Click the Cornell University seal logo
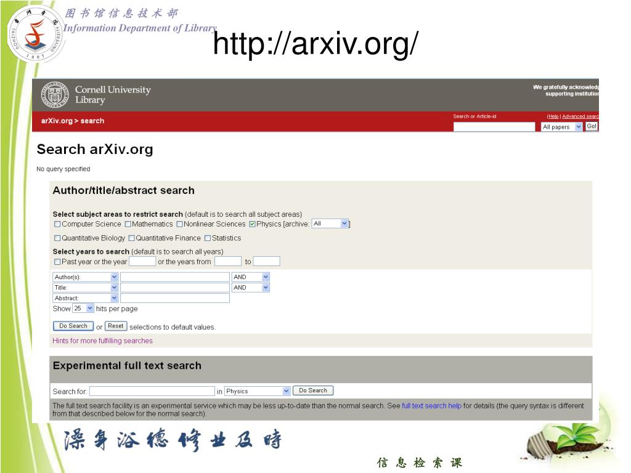The height and width of the screenshot is (473, 631). coord(55,95)
